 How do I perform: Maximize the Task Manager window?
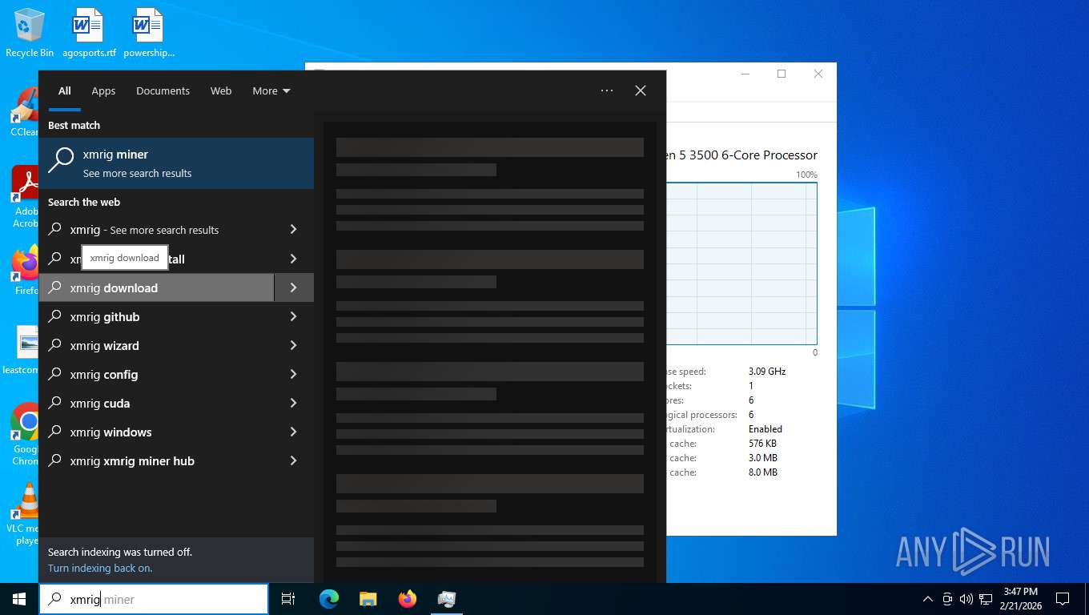[782, 74]
